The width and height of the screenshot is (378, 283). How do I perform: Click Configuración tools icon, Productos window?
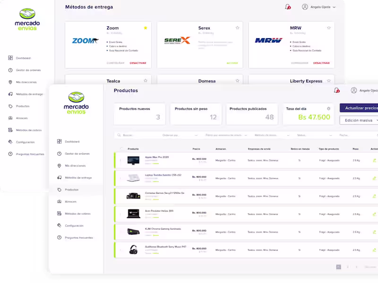click(x=60, y=225)
